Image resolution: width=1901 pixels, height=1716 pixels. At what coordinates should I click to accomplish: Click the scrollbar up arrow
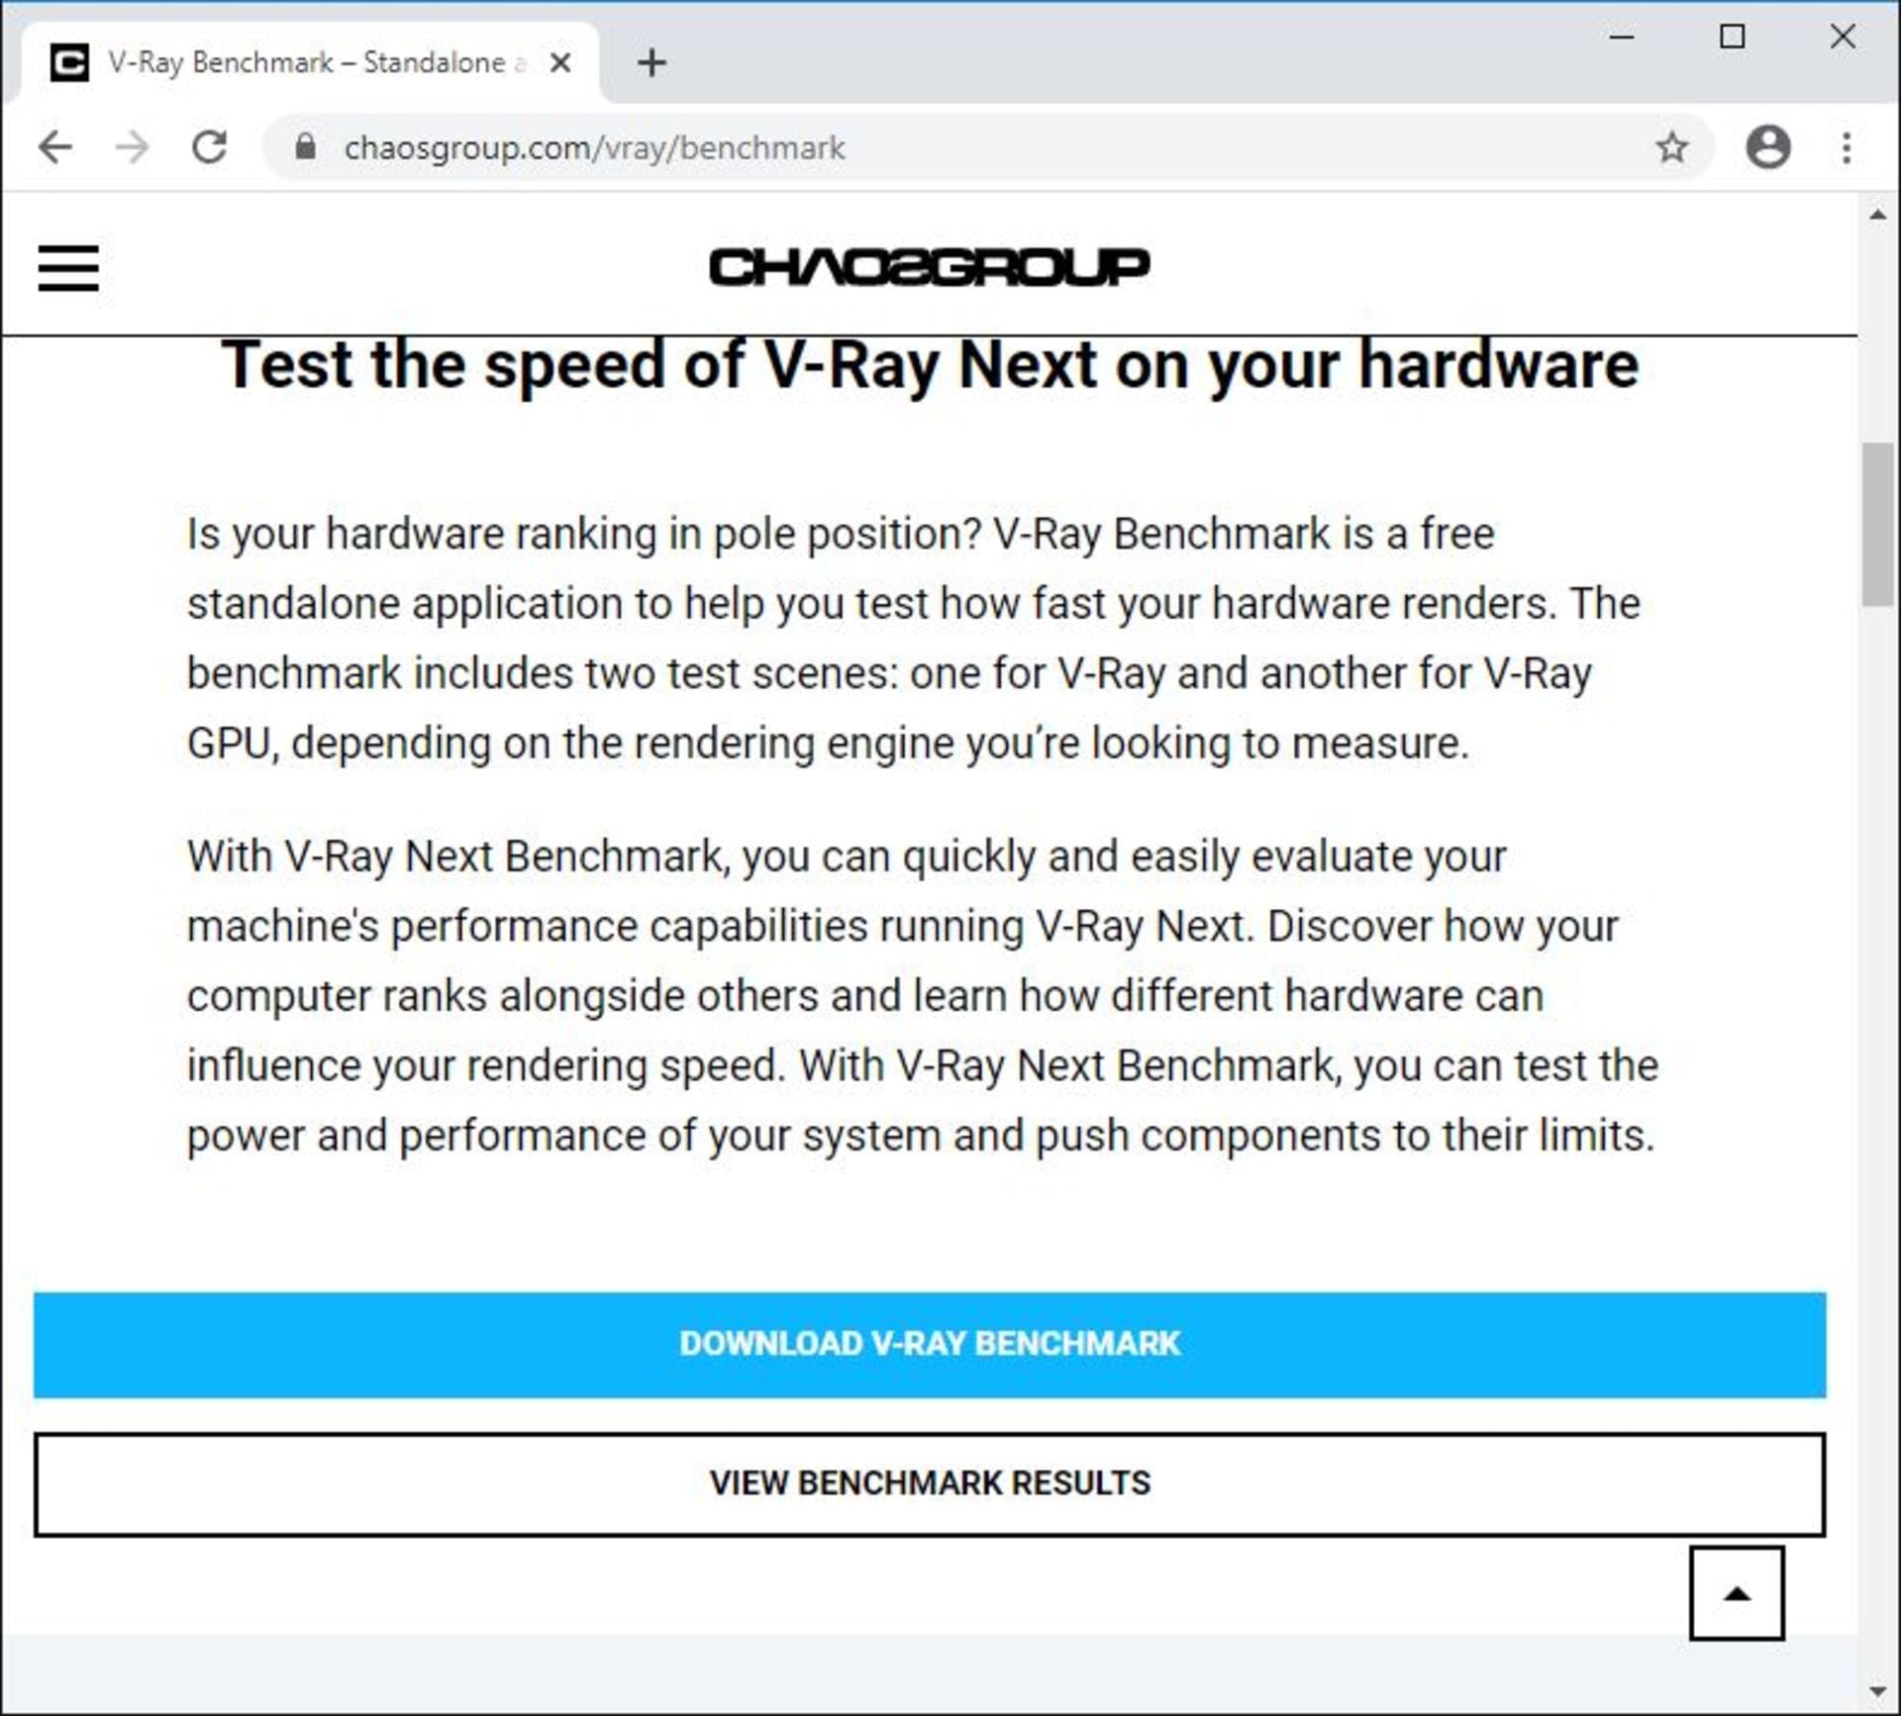click(1878, 215)
